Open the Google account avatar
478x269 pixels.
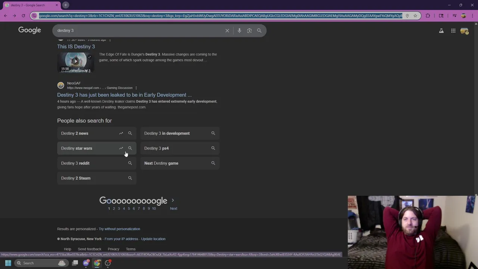click(x=465, y=31)
